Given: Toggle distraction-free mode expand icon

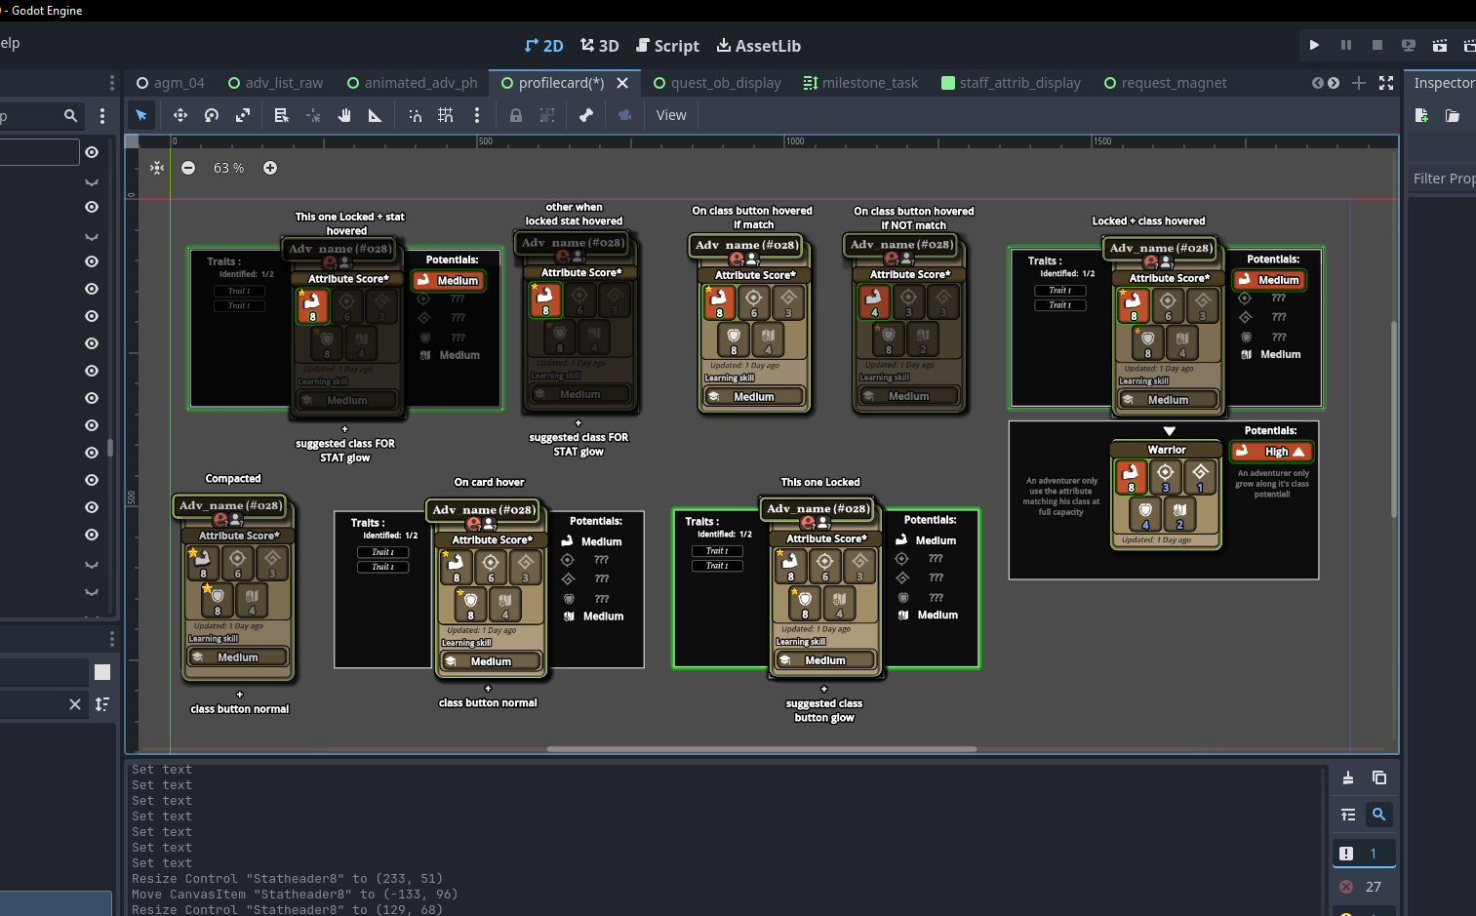Looking at the screenshot, I should [x=1386, y=83].
